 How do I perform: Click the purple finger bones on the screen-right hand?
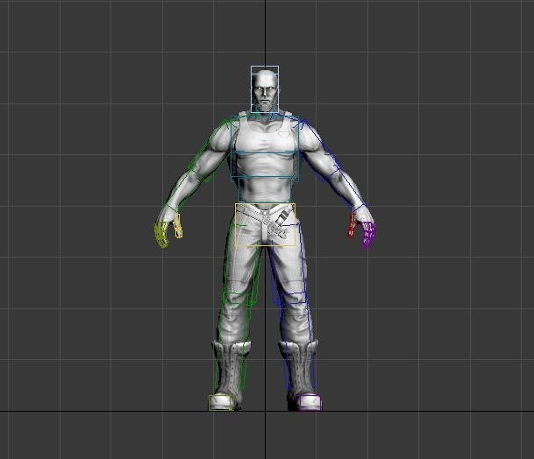tap(367, 237)
